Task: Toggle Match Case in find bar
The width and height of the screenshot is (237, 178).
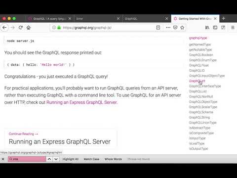Action: (91, 159)
